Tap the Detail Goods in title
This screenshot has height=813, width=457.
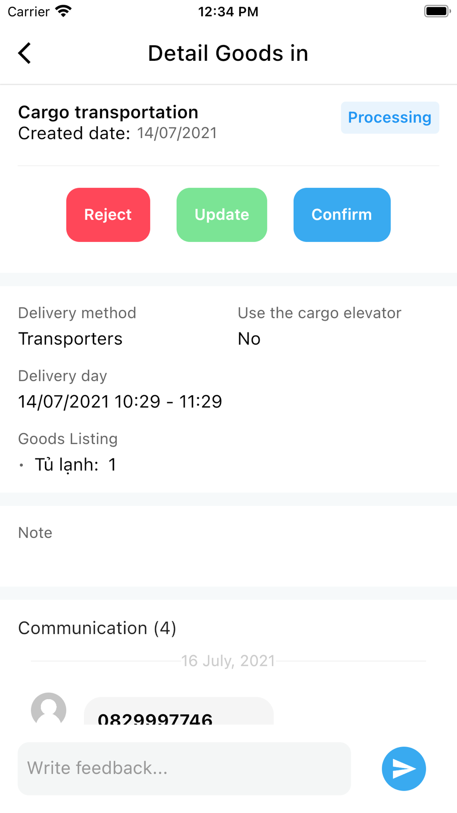click(228, 53)
